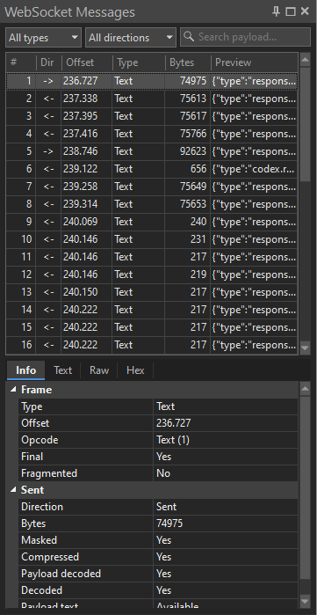The image size is (317, 615).
Task: Select message row with offset 239.314
Action: coord(152,204)
